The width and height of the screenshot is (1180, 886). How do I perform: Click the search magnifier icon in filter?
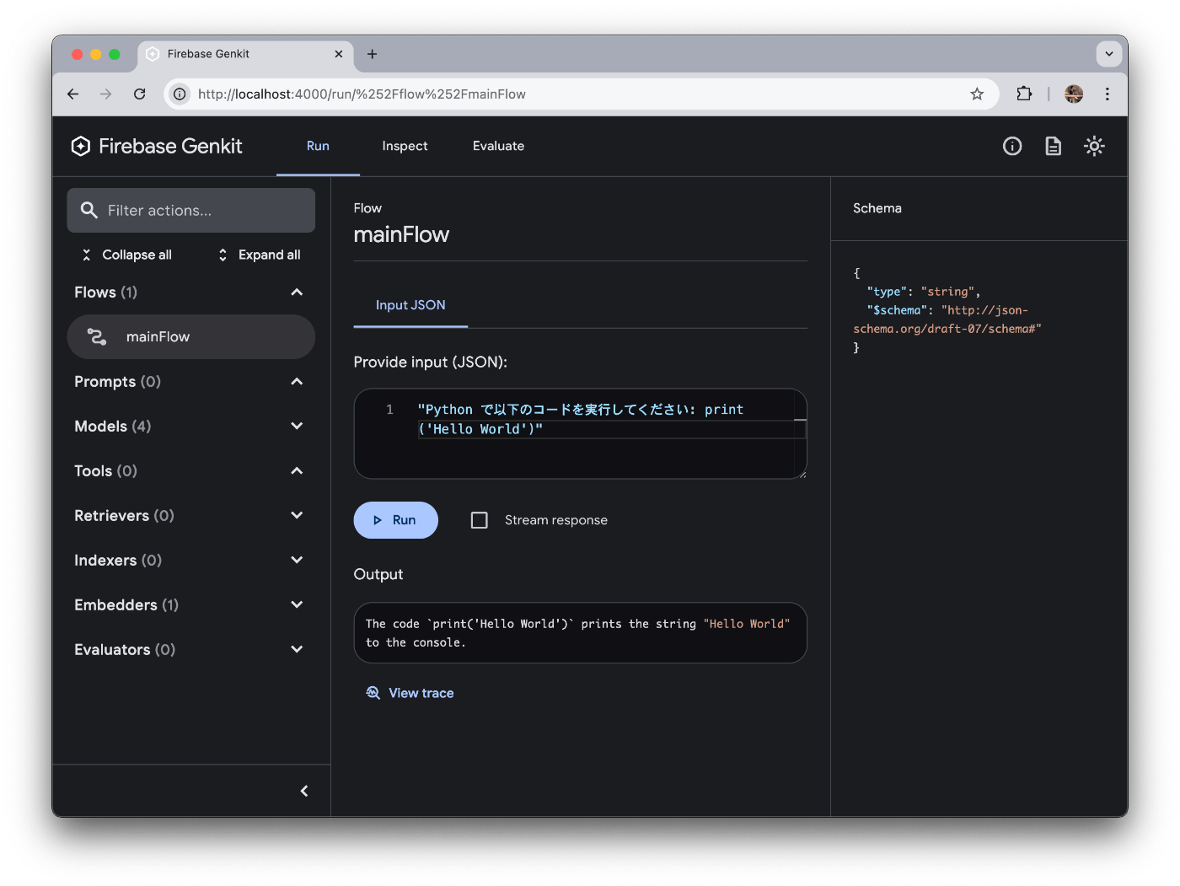pyautogui.click(x=89, y=210)
